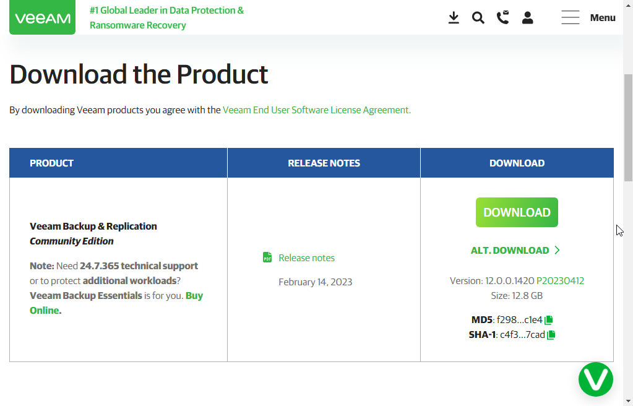Copy the MD5 checksum
Screen dimensions: 633x406
click(549, 320)
